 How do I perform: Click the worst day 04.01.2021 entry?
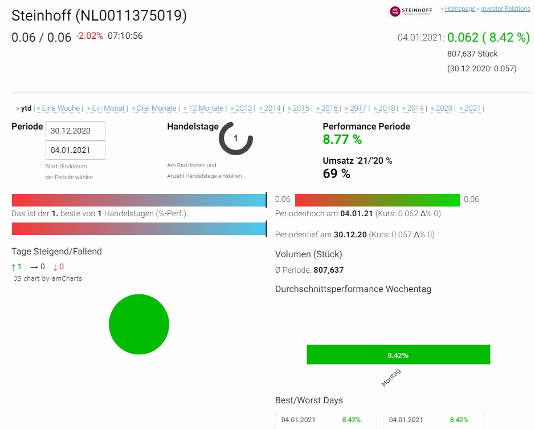click(x=434, y=420)
